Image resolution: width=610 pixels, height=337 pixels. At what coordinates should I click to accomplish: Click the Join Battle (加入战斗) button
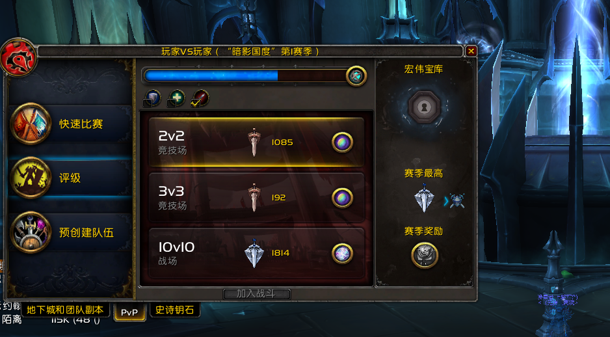coord(257,294)
